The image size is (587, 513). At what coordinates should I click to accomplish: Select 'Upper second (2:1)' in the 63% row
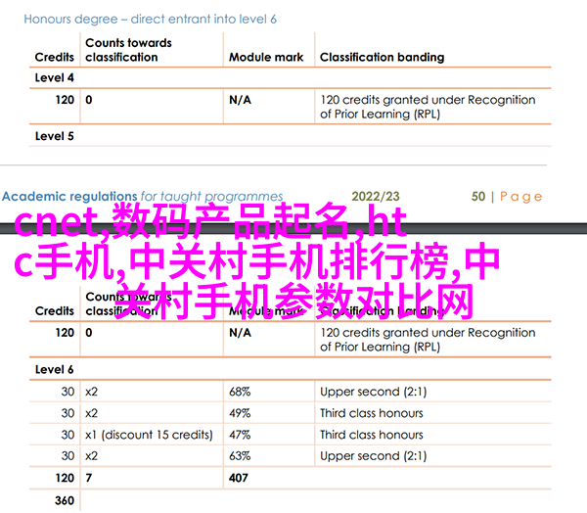374,456
